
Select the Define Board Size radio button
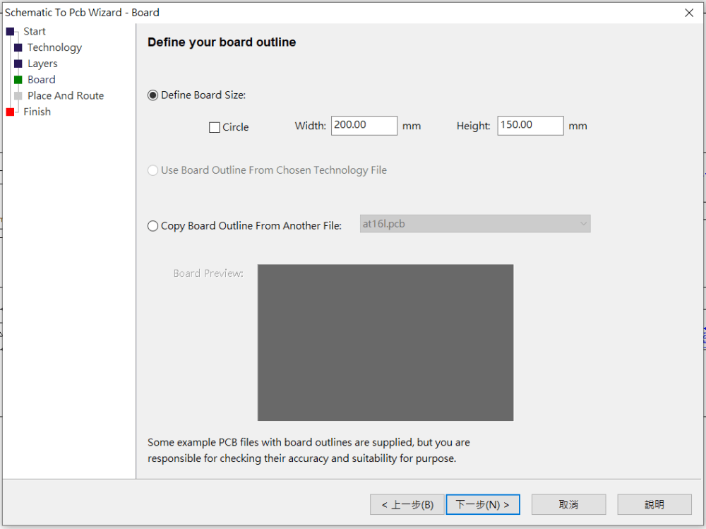[152, 95]
